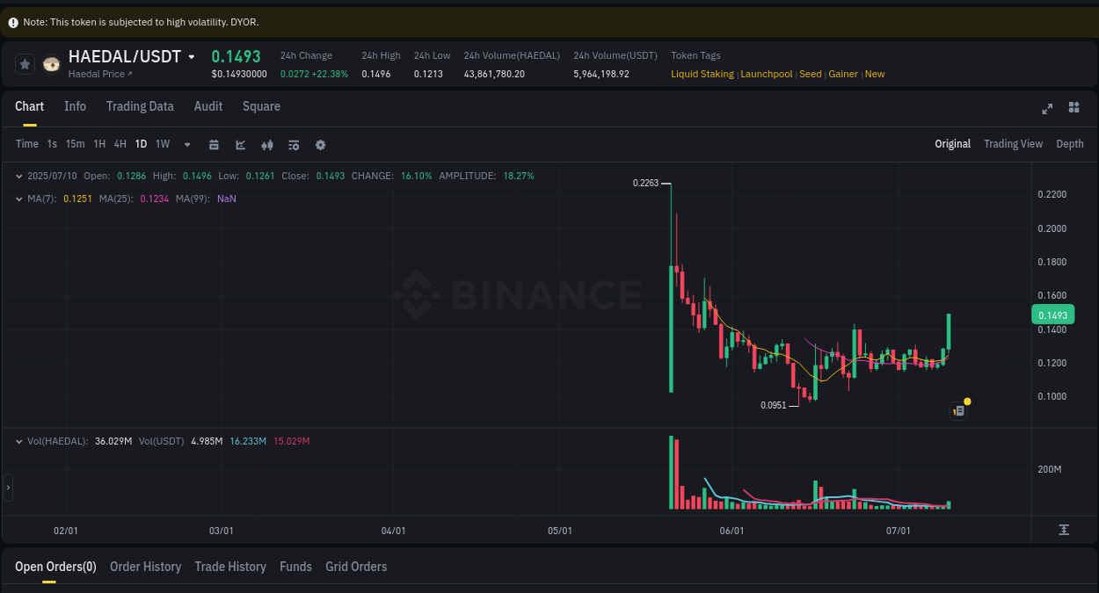Open the Order History tab

tap(145, 567)
